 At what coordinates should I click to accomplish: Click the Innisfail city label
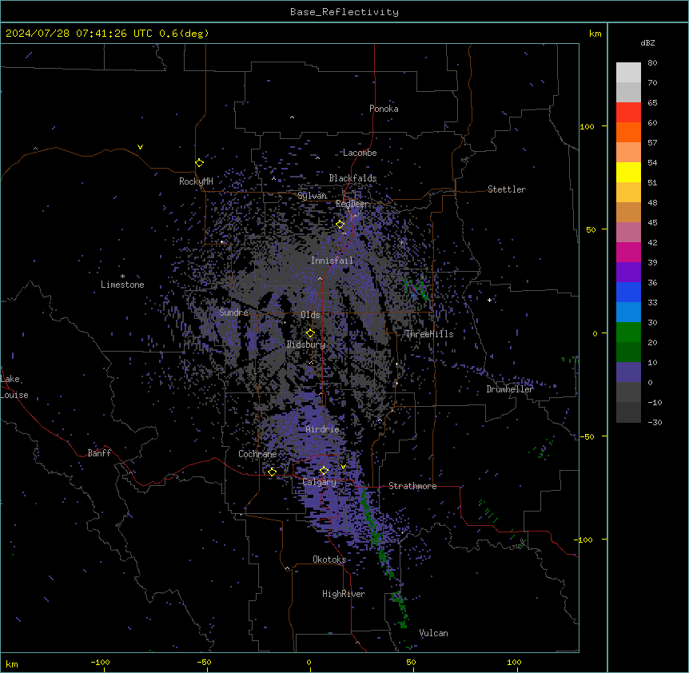[332, 261]
